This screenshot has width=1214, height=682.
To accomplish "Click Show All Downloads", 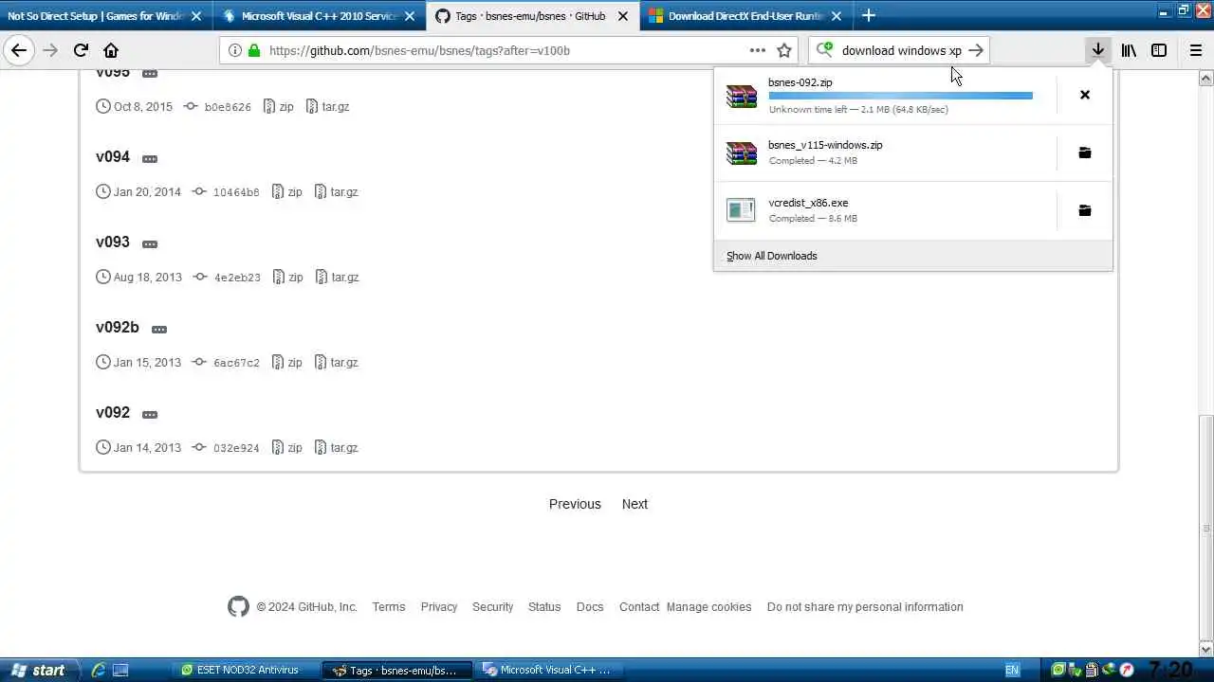I will [772, 256].
